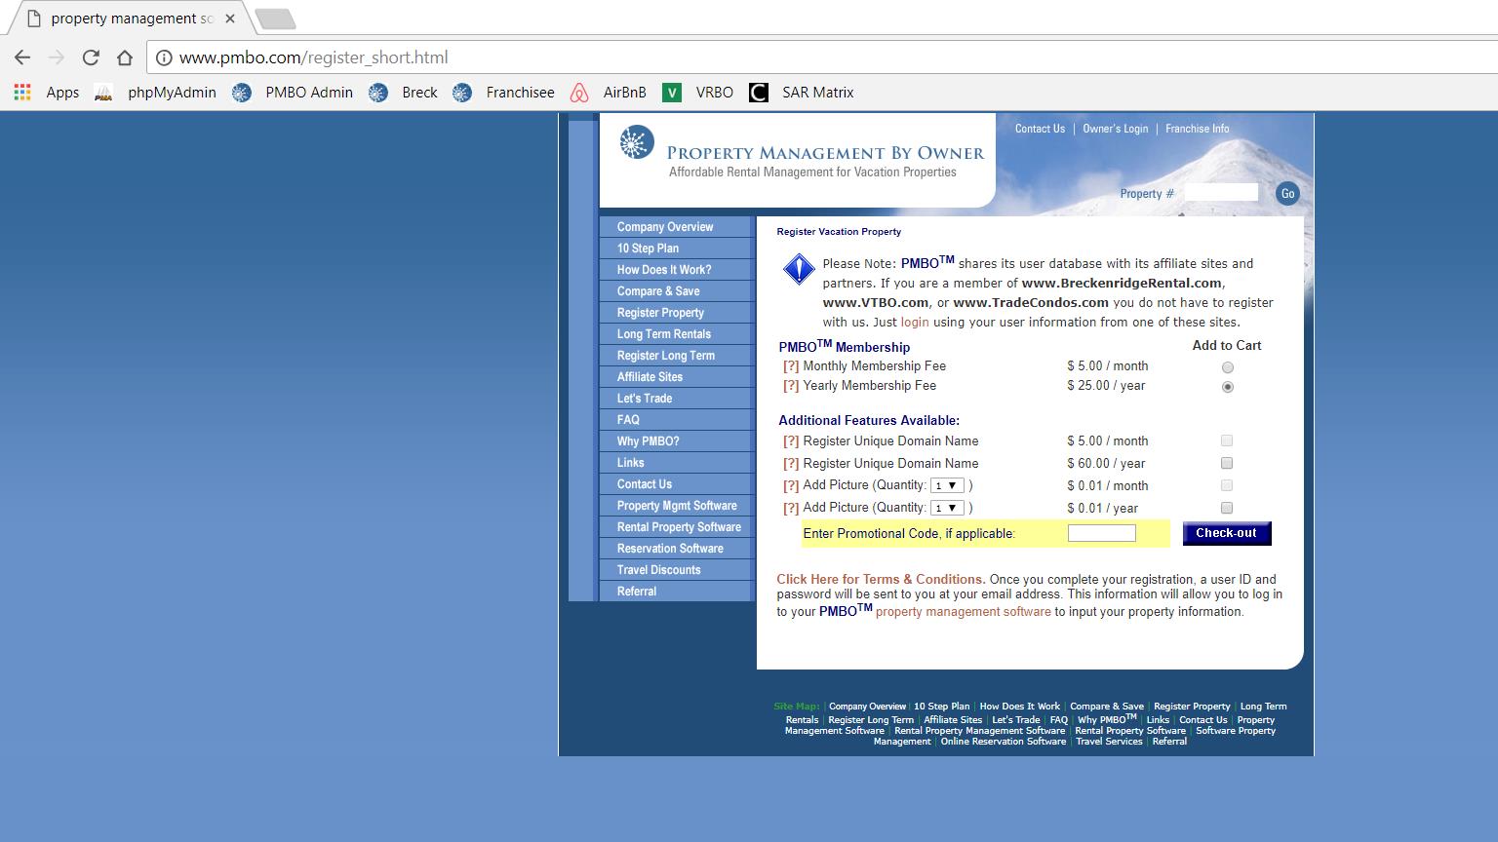Select the Yearly Membership Fee radio button

coord(1228,387)
